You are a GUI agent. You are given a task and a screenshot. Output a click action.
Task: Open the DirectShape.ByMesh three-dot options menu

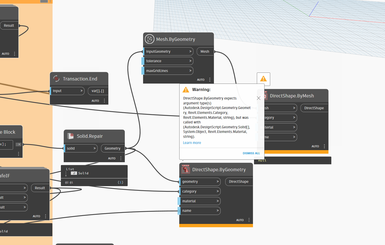point(324,146)
